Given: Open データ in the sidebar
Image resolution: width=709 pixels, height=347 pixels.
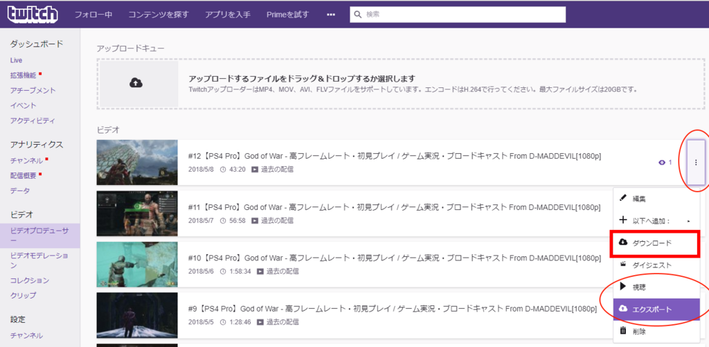Looking at the screenshot, I should (20, 190).
